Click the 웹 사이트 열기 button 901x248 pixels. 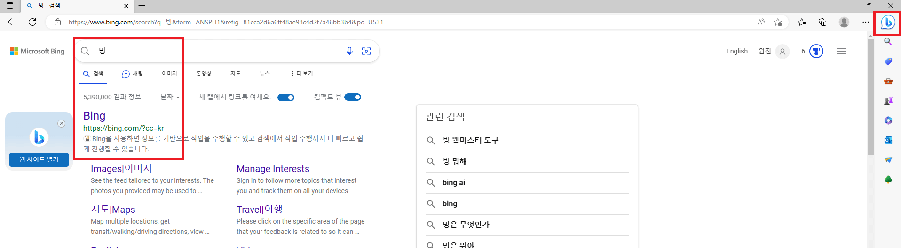tap(39, 159)
